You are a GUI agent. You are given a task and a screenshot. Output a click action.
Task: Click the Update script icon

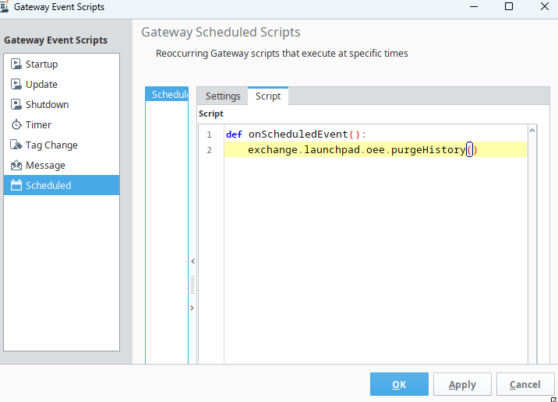coord(16,84)
